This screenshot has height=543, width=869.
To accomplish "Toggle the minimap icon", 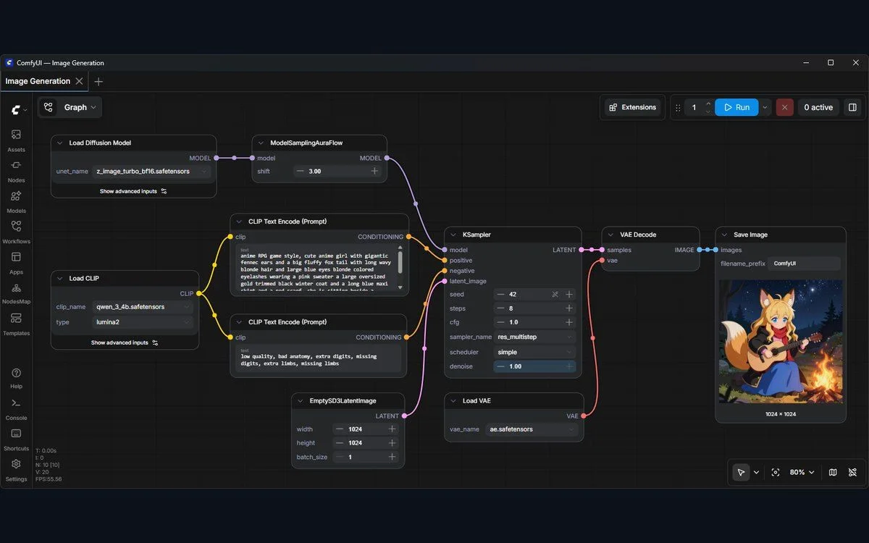I will [x=833, y=472].
